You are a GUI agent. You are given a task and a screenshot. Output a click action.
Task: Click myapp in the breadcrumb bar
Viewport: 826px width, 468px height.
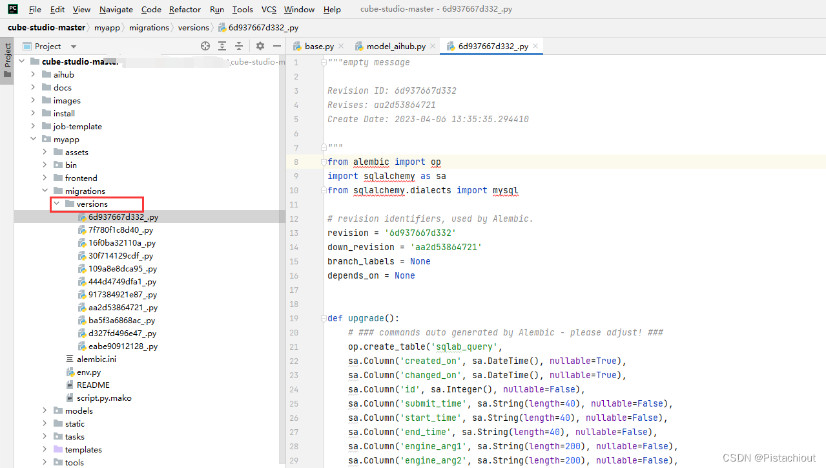point(107,28)
